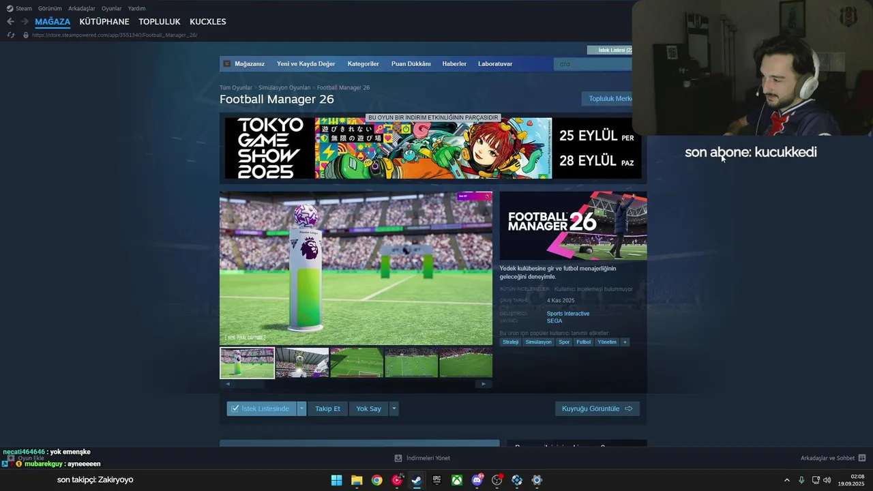873x491 pixels.
Task: Open the Sports Interactive developer link
Action: (568, 314)
